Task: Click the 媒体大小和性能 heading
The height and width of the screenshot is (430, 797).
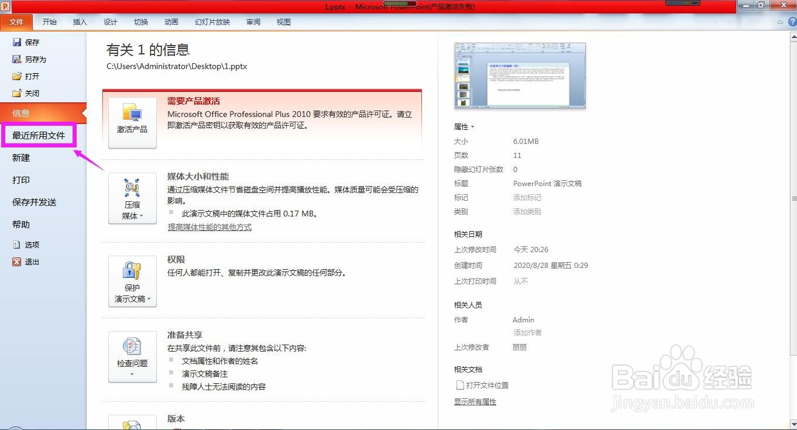Action: (x=198, y=176)
